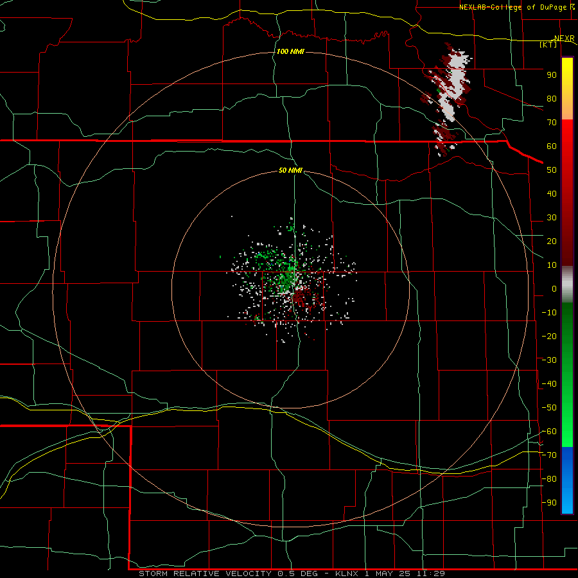Click the KLNX station identifier in the footer

347,574
